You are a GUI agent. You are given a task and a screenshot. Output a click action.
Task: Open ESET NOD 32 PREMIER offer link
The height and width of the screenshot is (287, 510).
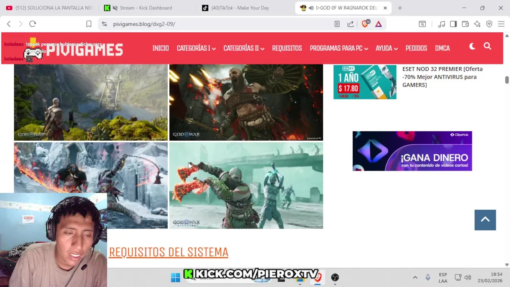(x=442, y=77)
